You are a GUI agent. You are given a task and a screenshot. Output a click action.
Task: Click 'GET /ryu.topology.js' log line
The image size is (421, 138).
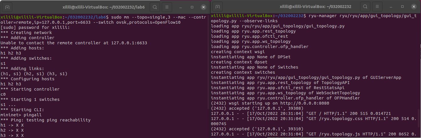click(x=314, y=134)
